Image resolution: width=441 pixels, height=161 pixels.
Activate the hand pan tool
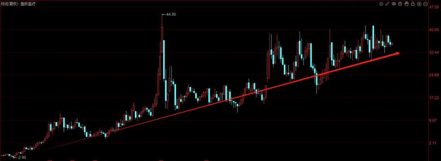point(406,4)
